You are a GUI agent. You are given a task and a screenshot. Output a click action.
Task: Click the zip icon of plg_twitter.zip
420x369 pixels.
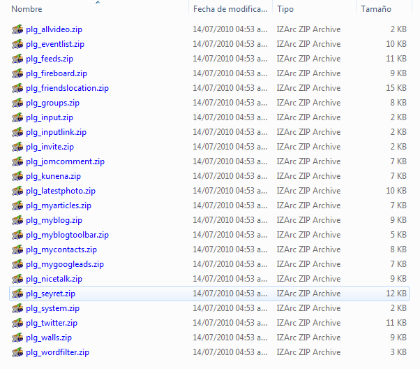click(x=17, y=323)
